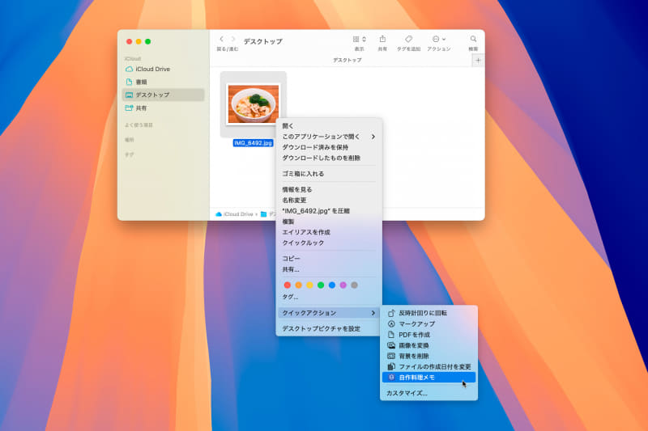Choose カスタマイズ... in submenu
Screen dimensions: 648x431
click(x=429, y=393)
